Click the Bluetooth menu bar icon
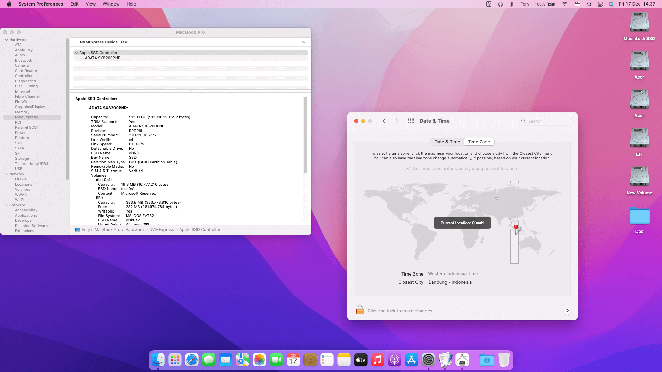This screenshot has height=372, width=662. click(x=512, y=4)
